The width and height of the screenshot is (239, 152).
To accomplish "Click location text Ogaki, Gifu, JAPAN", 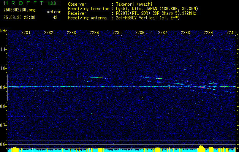I will tap(136, 9).
